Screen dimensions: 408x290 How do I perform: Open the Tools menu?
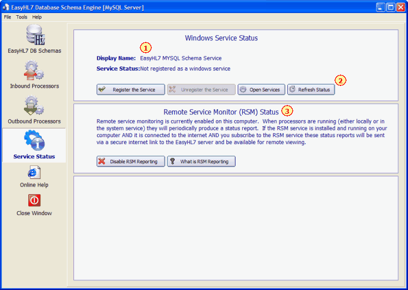(22, 17)
